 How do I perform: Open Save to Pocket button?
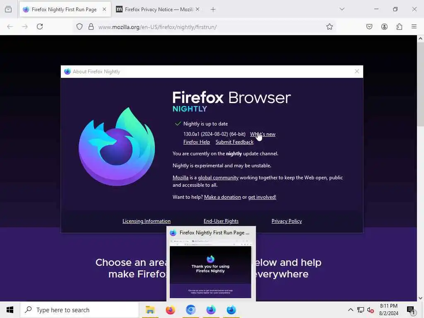click(369, 26)
